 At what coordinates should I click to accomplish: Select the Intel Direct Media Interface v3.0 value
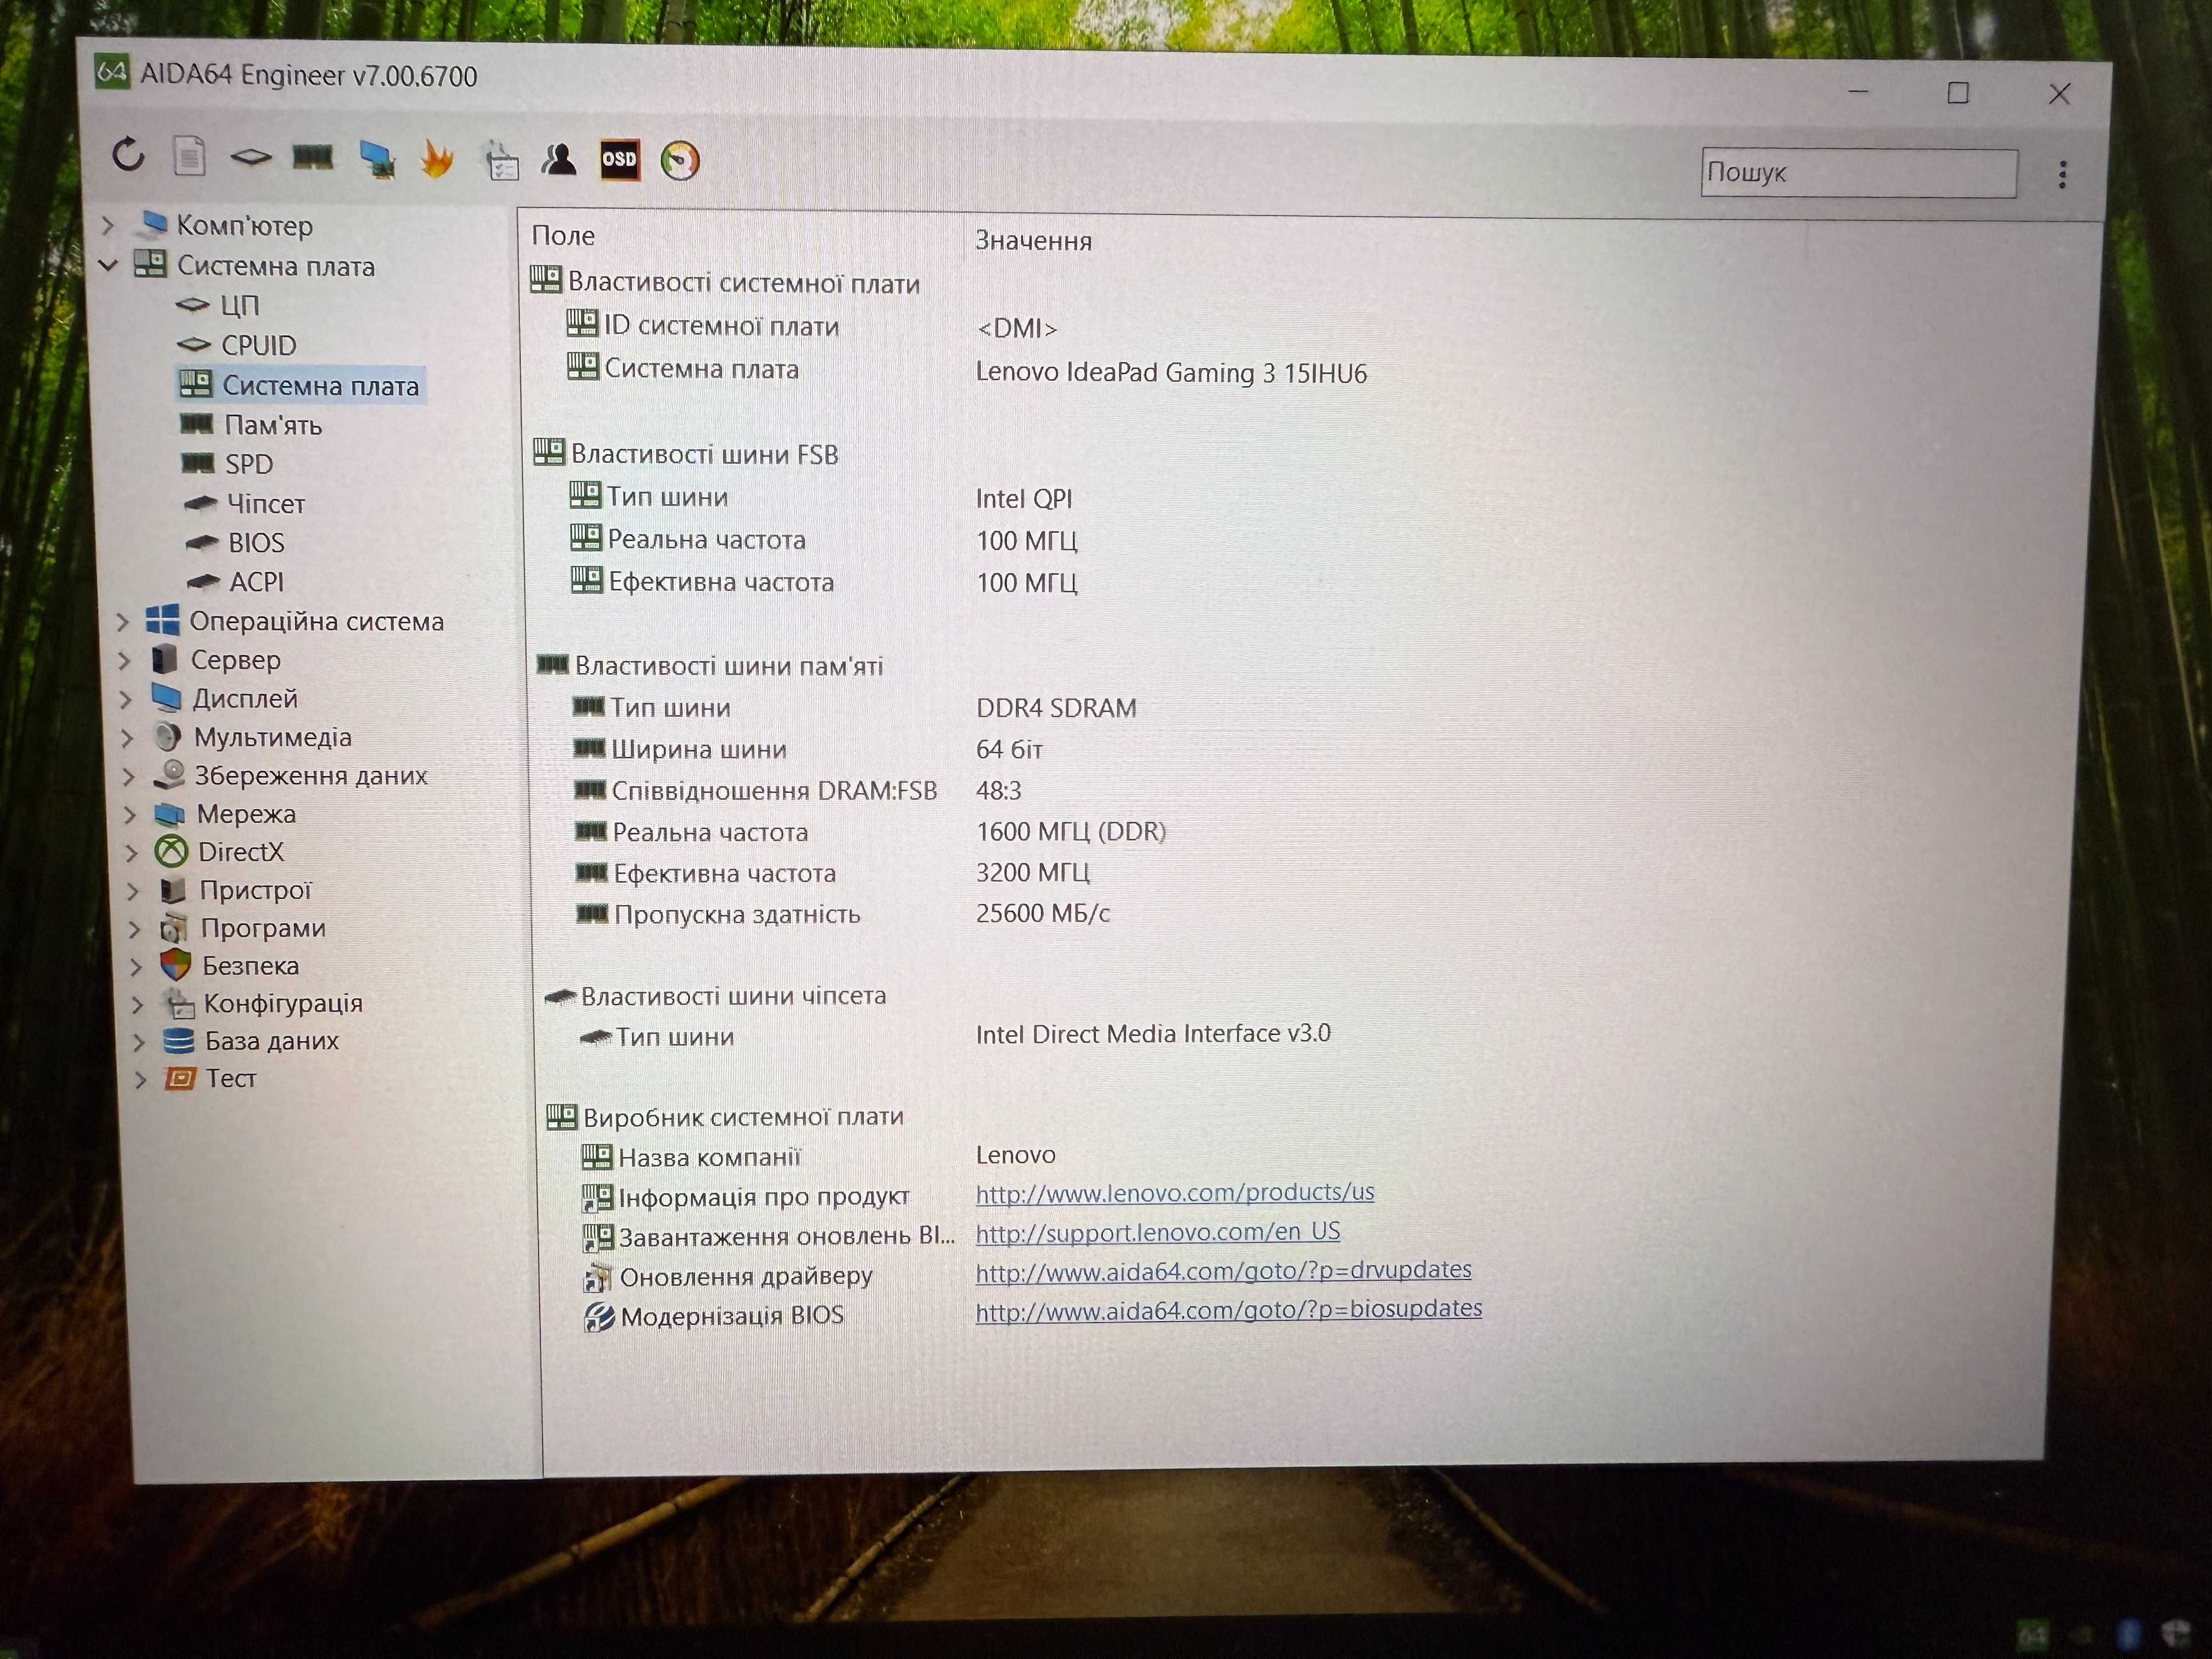tap(1153, 1034)
